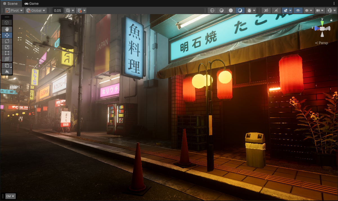Select the View (Hand) tool

pyautogui.click(x=6, y=29)
